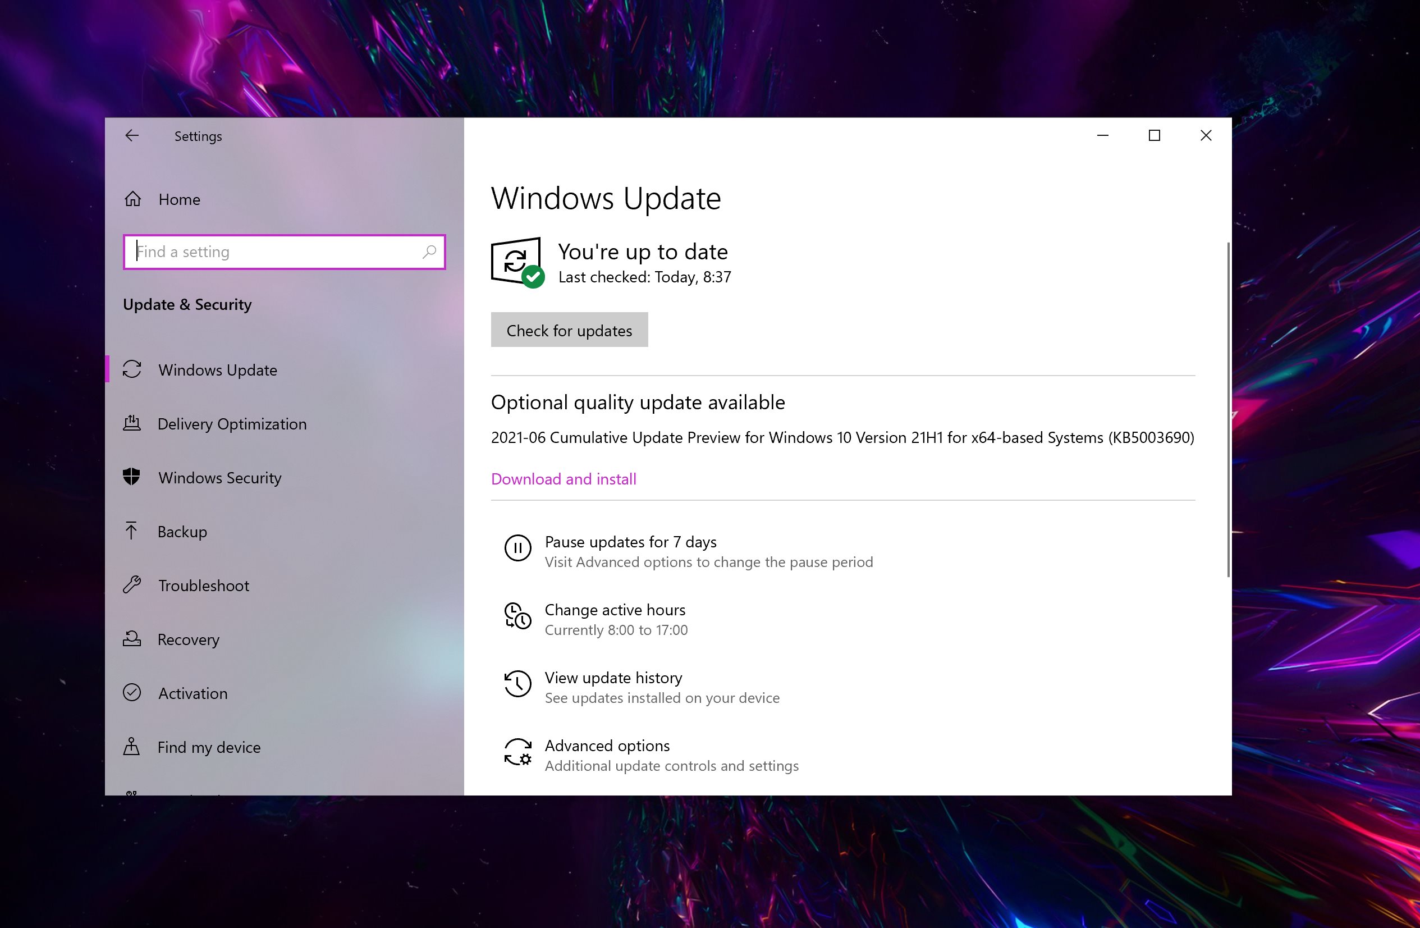Open Windows Security settings page
Viewport: 1420px width, 928px height.
point(285,477)
